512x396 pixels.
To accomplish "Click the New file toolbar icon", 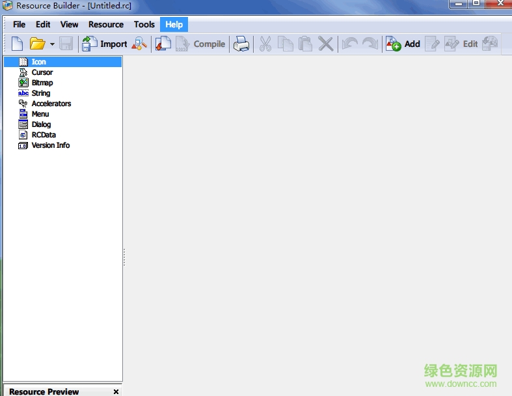I will 18,44.
